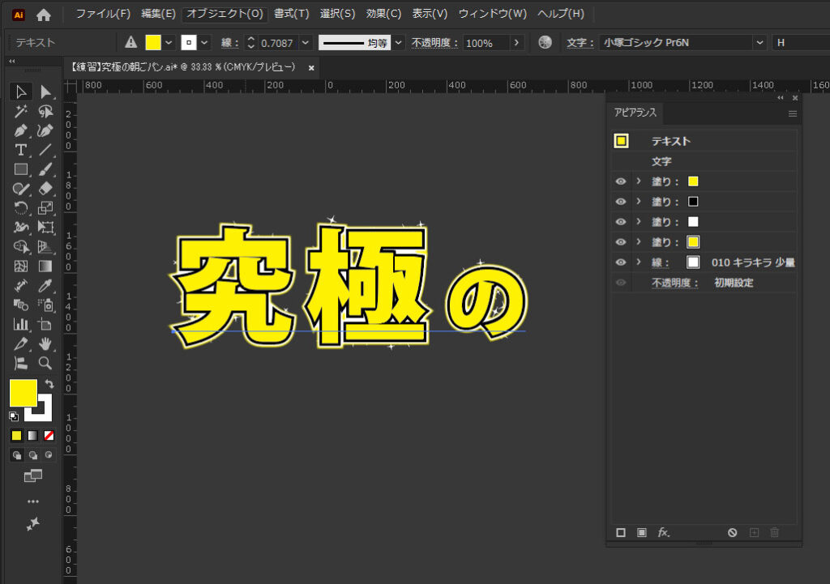Open the 効果(C) menu
The image size is (830, 584).
pos(383,14)
